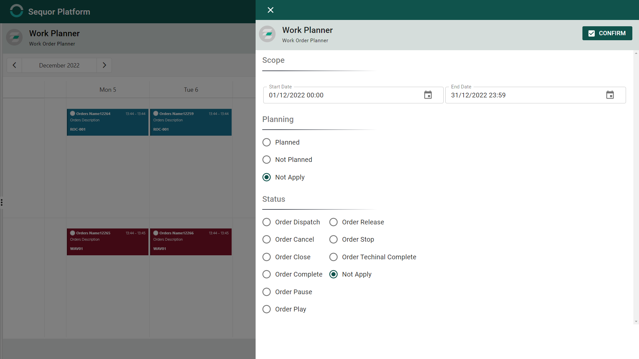This screenshot has height=359, width=639.
Task: Select the Not Planned radio option
Action: 267,160
